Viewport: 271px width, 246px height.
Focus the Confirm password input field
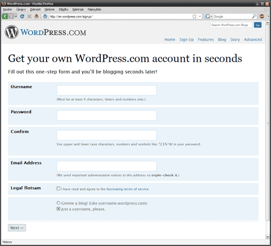(106, 135)
